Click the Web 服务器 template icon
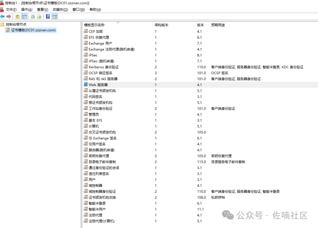 tap(86, 84)
